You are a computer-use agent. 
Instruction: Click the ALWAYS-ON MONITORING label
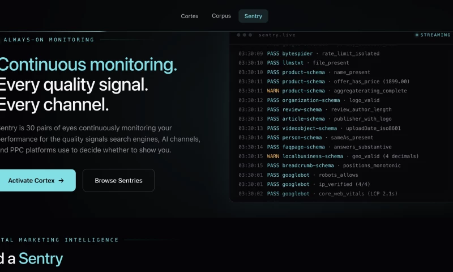click(49, 40)
